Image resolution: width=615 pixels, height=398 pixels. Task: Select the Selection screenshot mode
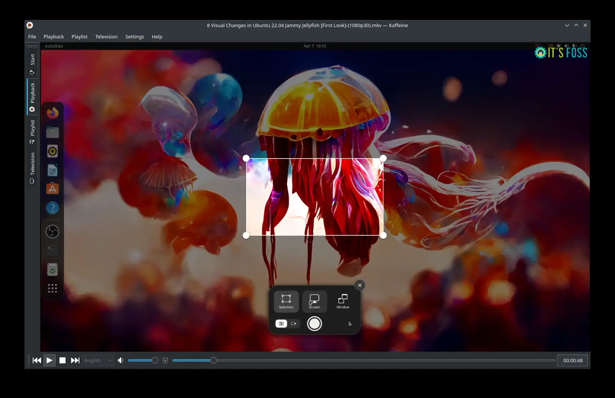(x=286, y=302)
